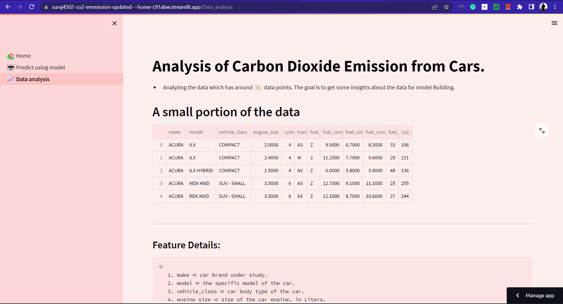Open the green checkmark extension
Image resolution: width=563 pixels, height=304 pixels.
click(496, 7)
